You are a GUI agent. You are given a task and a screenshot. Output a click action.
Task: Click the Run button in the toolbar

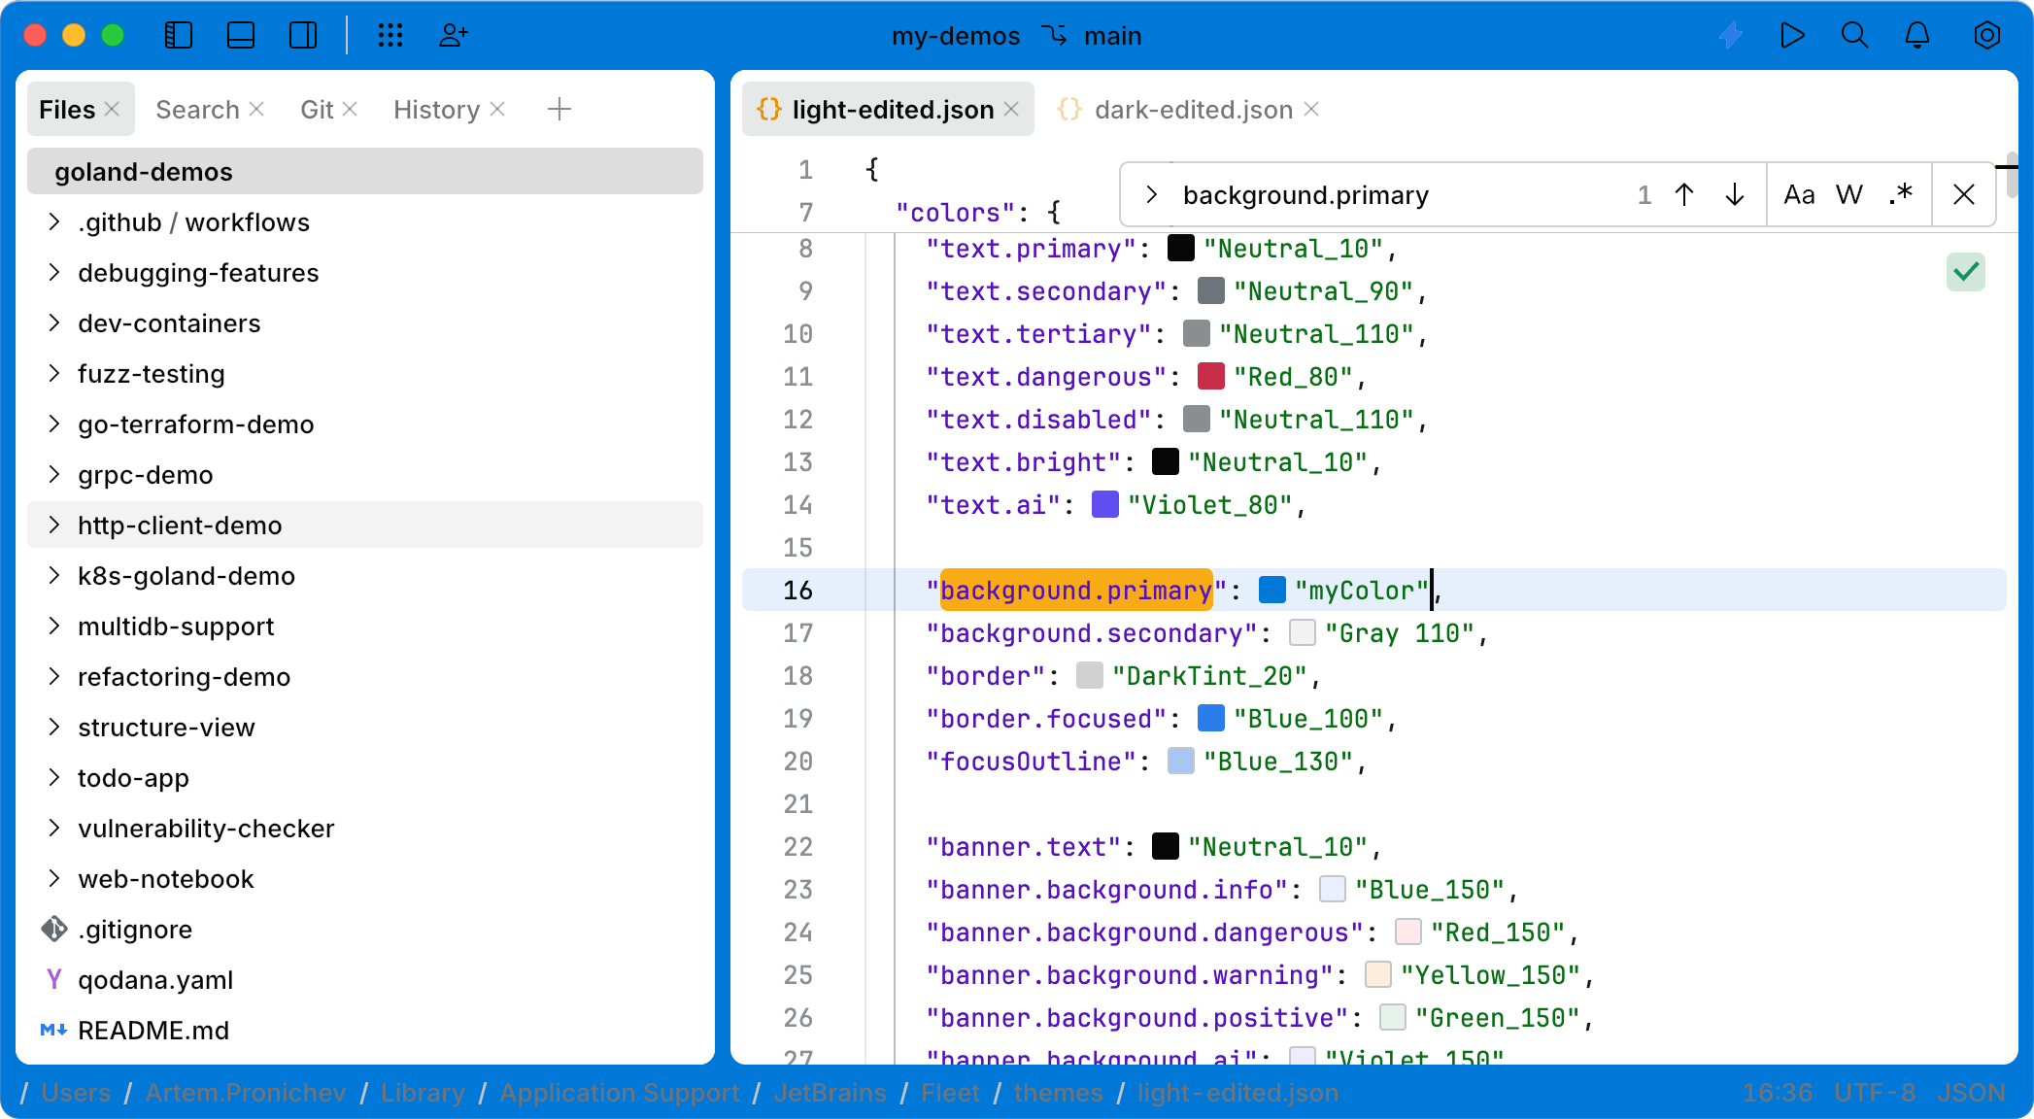coord(1792,35)
